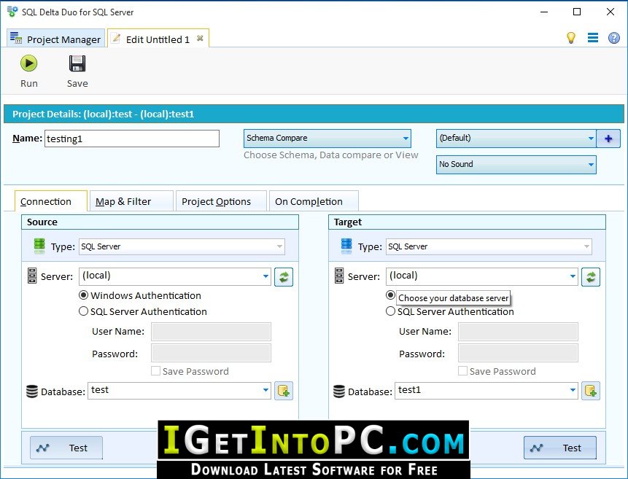This screenshot has width=628, height=479.
Task: Click the Source Test connection button
Action: click(x=66, y=448)
